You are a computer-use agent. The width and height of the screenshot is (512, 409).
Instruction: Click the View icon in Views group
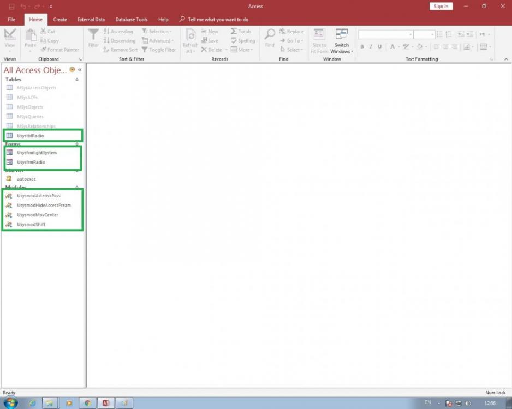click(x=9, y=34)
